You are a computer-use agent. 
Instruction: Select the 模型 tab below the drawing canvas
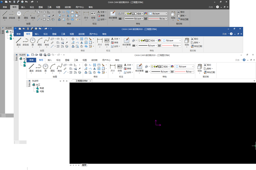84,165
